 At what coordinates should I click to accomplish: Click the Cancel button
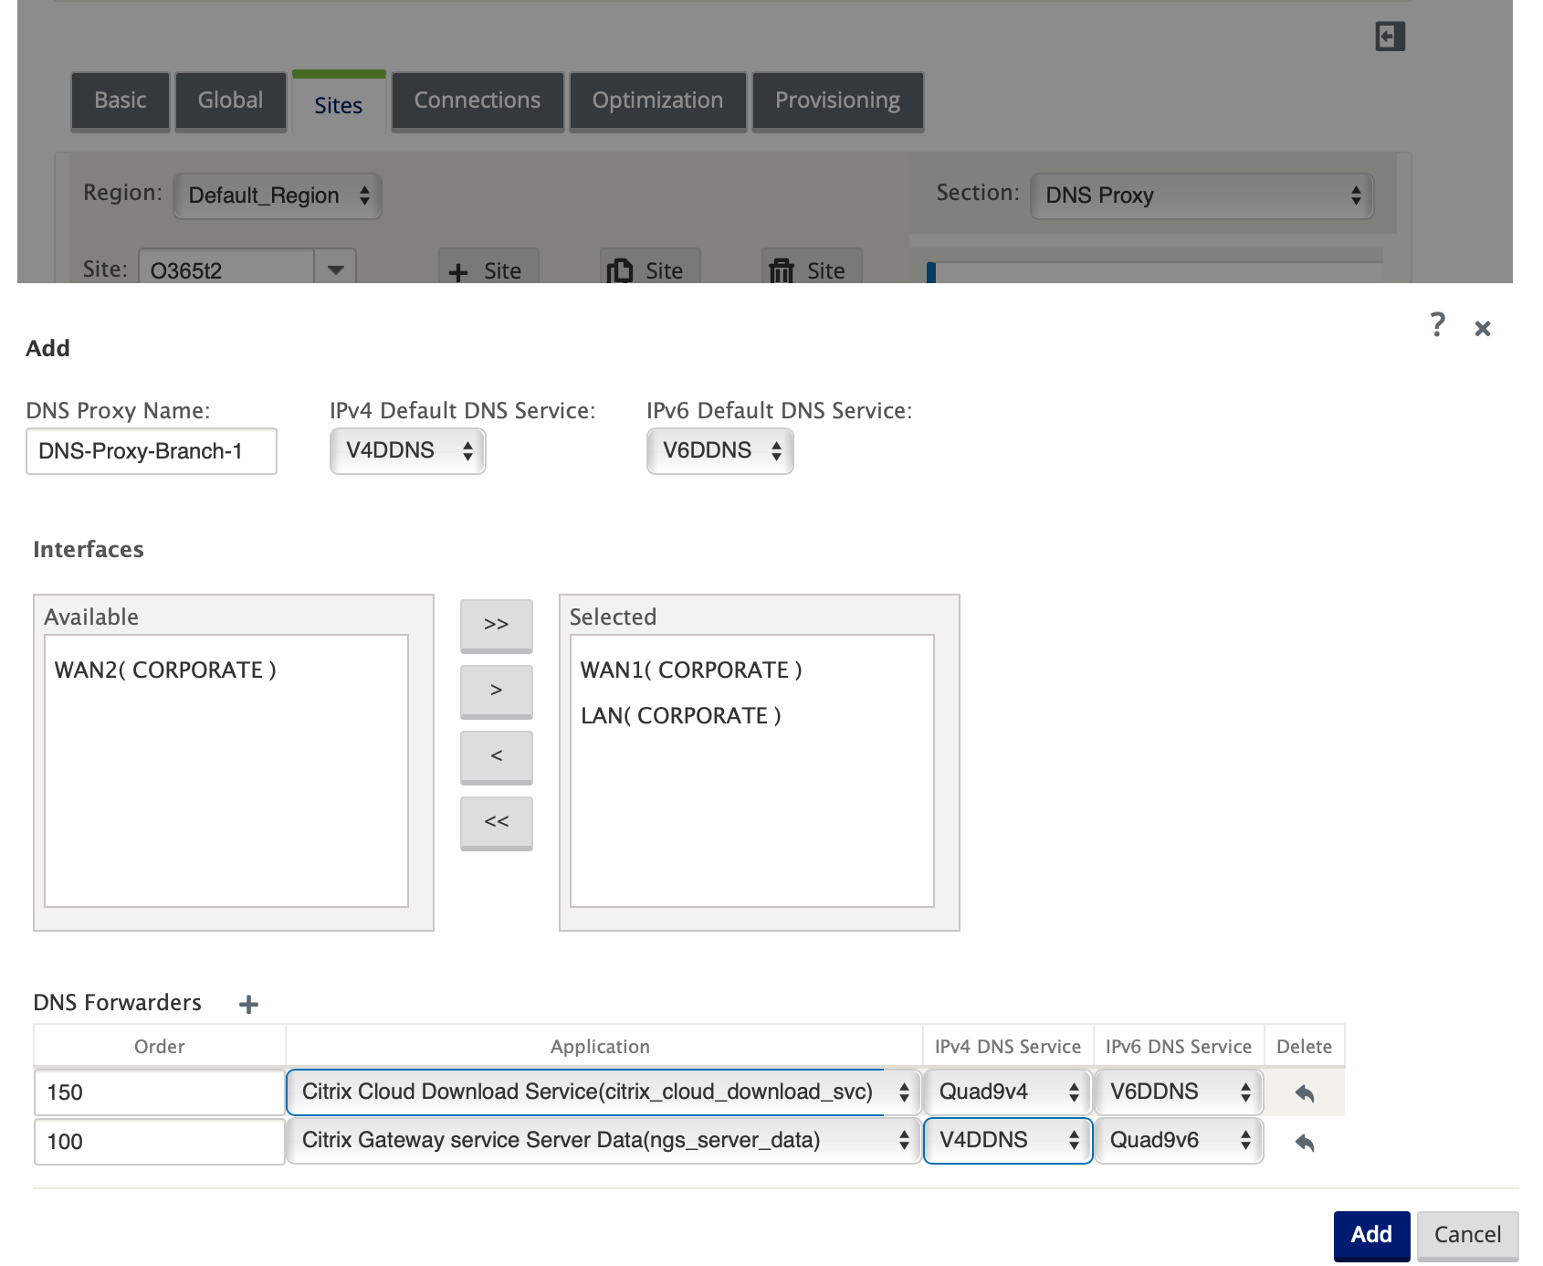pos(1467,1235)
